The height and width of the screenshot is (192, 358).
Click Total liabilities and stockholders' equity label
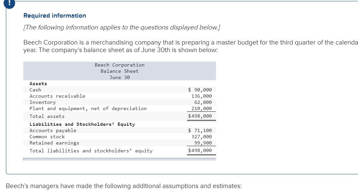[x=91, y=151]
